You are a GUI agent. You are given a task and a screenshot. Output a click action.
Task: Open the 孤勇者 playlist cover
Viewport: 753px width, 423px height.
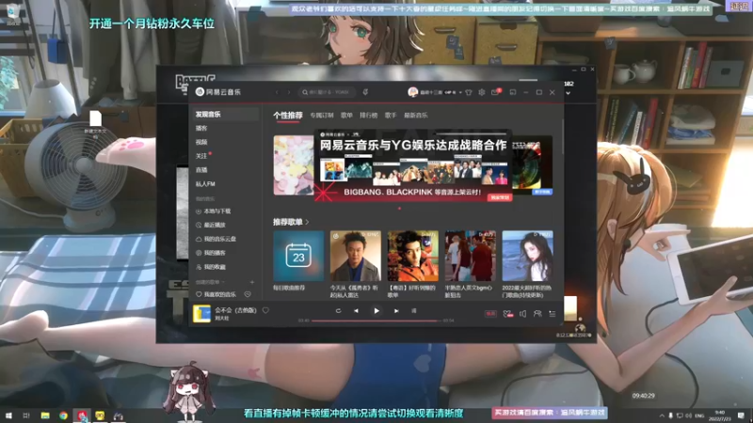coord(356,256)
